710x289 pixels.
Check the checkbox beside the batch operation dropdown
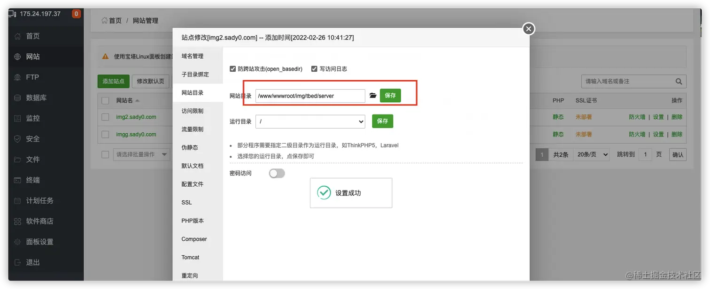click(x=106, y=154)
